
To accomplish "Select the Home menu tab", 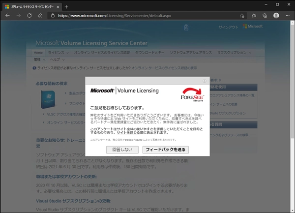I will click(x=38, y=53).
